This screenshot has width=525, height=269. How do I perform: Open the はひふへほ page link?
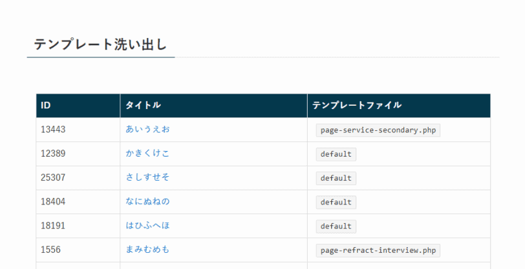pyautogui.click(x=147, y=226)
